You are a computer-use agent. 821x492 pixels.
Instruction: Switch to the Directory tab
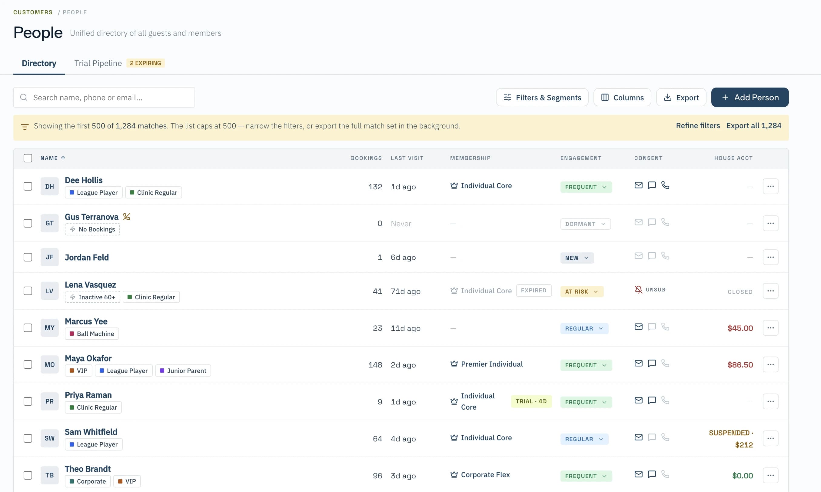click(39, 63)
